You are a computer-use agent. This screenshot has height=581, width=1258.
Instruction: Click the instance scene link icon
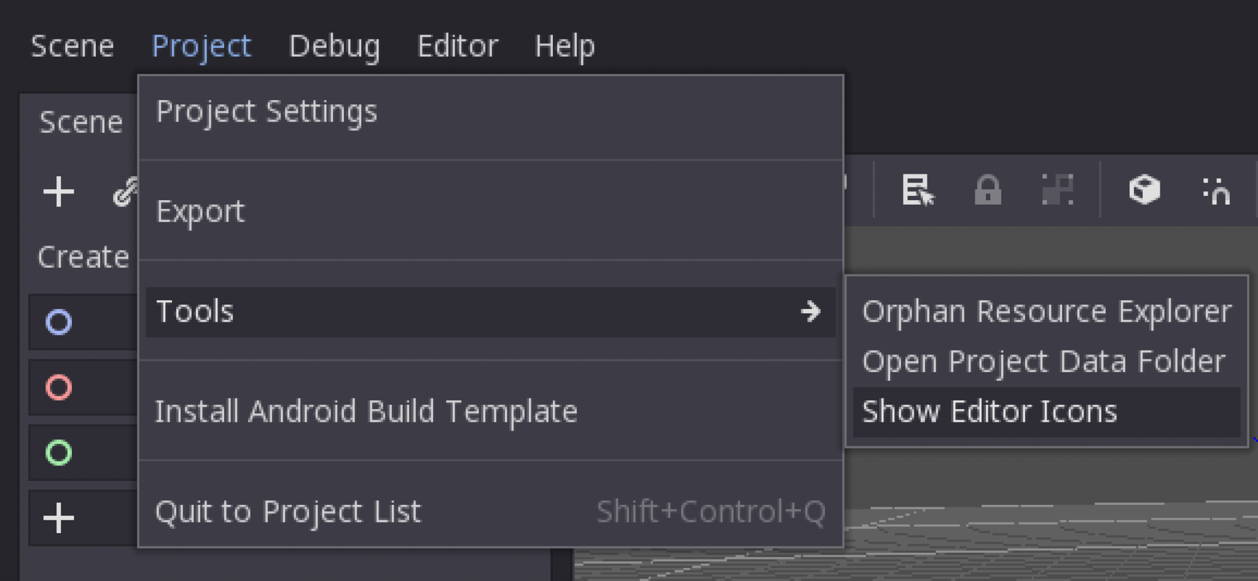coord(125,192)
